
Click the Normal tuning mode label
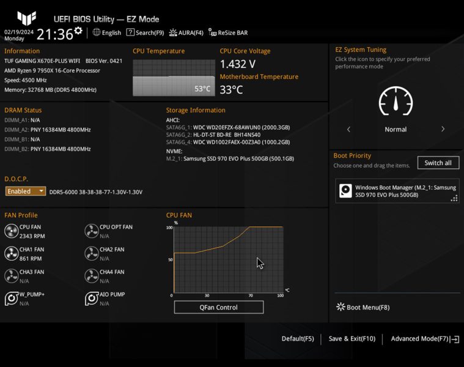point(396,129)
